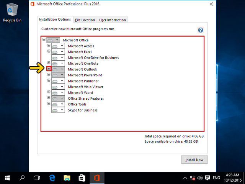Open Action Center notification icon
The height and width of the screenshot is (184, 245).
tap(207, 178)
